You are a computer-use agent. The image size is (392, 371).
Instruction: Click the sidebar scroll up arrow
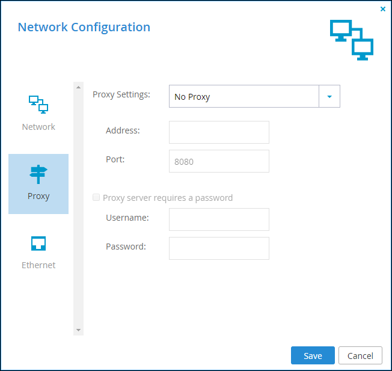78,87
